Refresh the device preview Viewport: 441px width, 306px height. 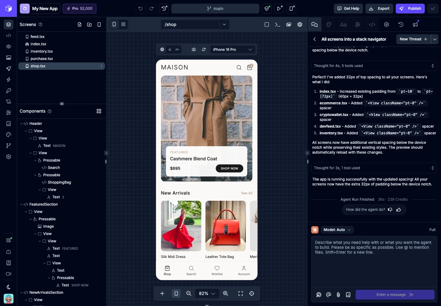204,50
